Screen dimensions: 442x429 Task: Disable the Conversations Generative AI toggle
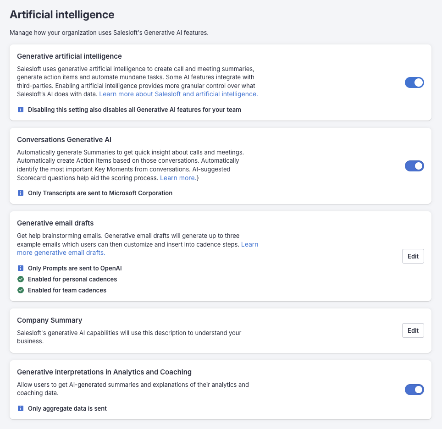point(414,166)
